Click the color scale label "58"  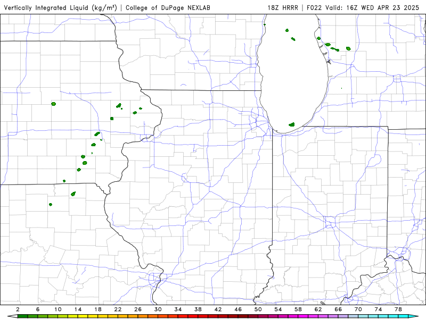pyautogui.click(x=298, y=309)
